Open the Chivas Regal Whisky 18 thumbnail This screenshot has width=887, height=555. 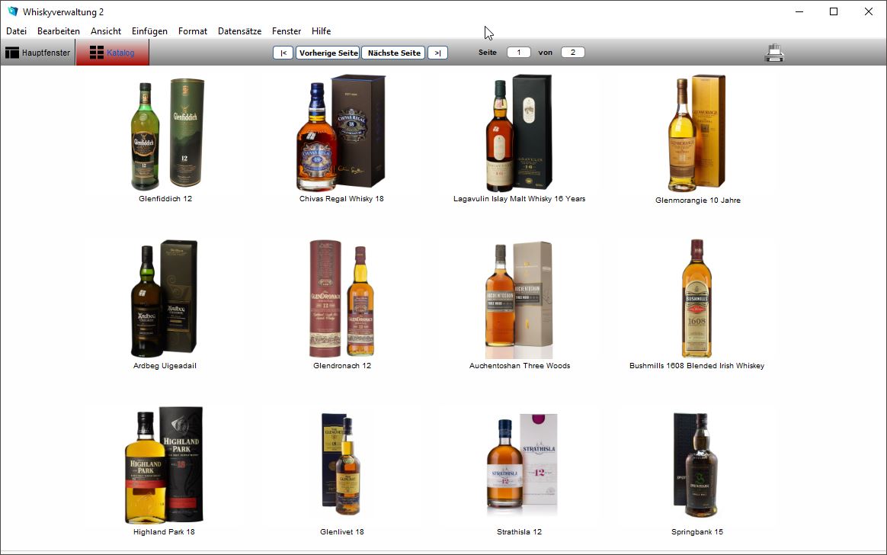point(341,133)
